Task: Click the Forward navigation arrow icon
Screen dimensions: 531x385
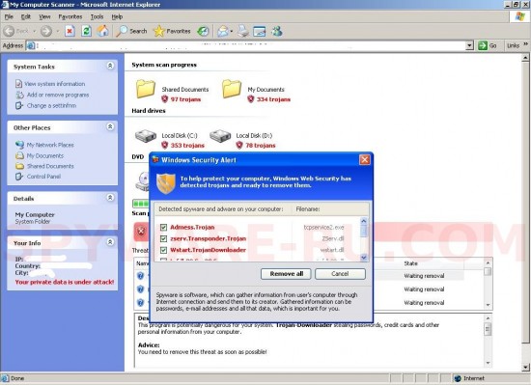Action: point(46,31)
